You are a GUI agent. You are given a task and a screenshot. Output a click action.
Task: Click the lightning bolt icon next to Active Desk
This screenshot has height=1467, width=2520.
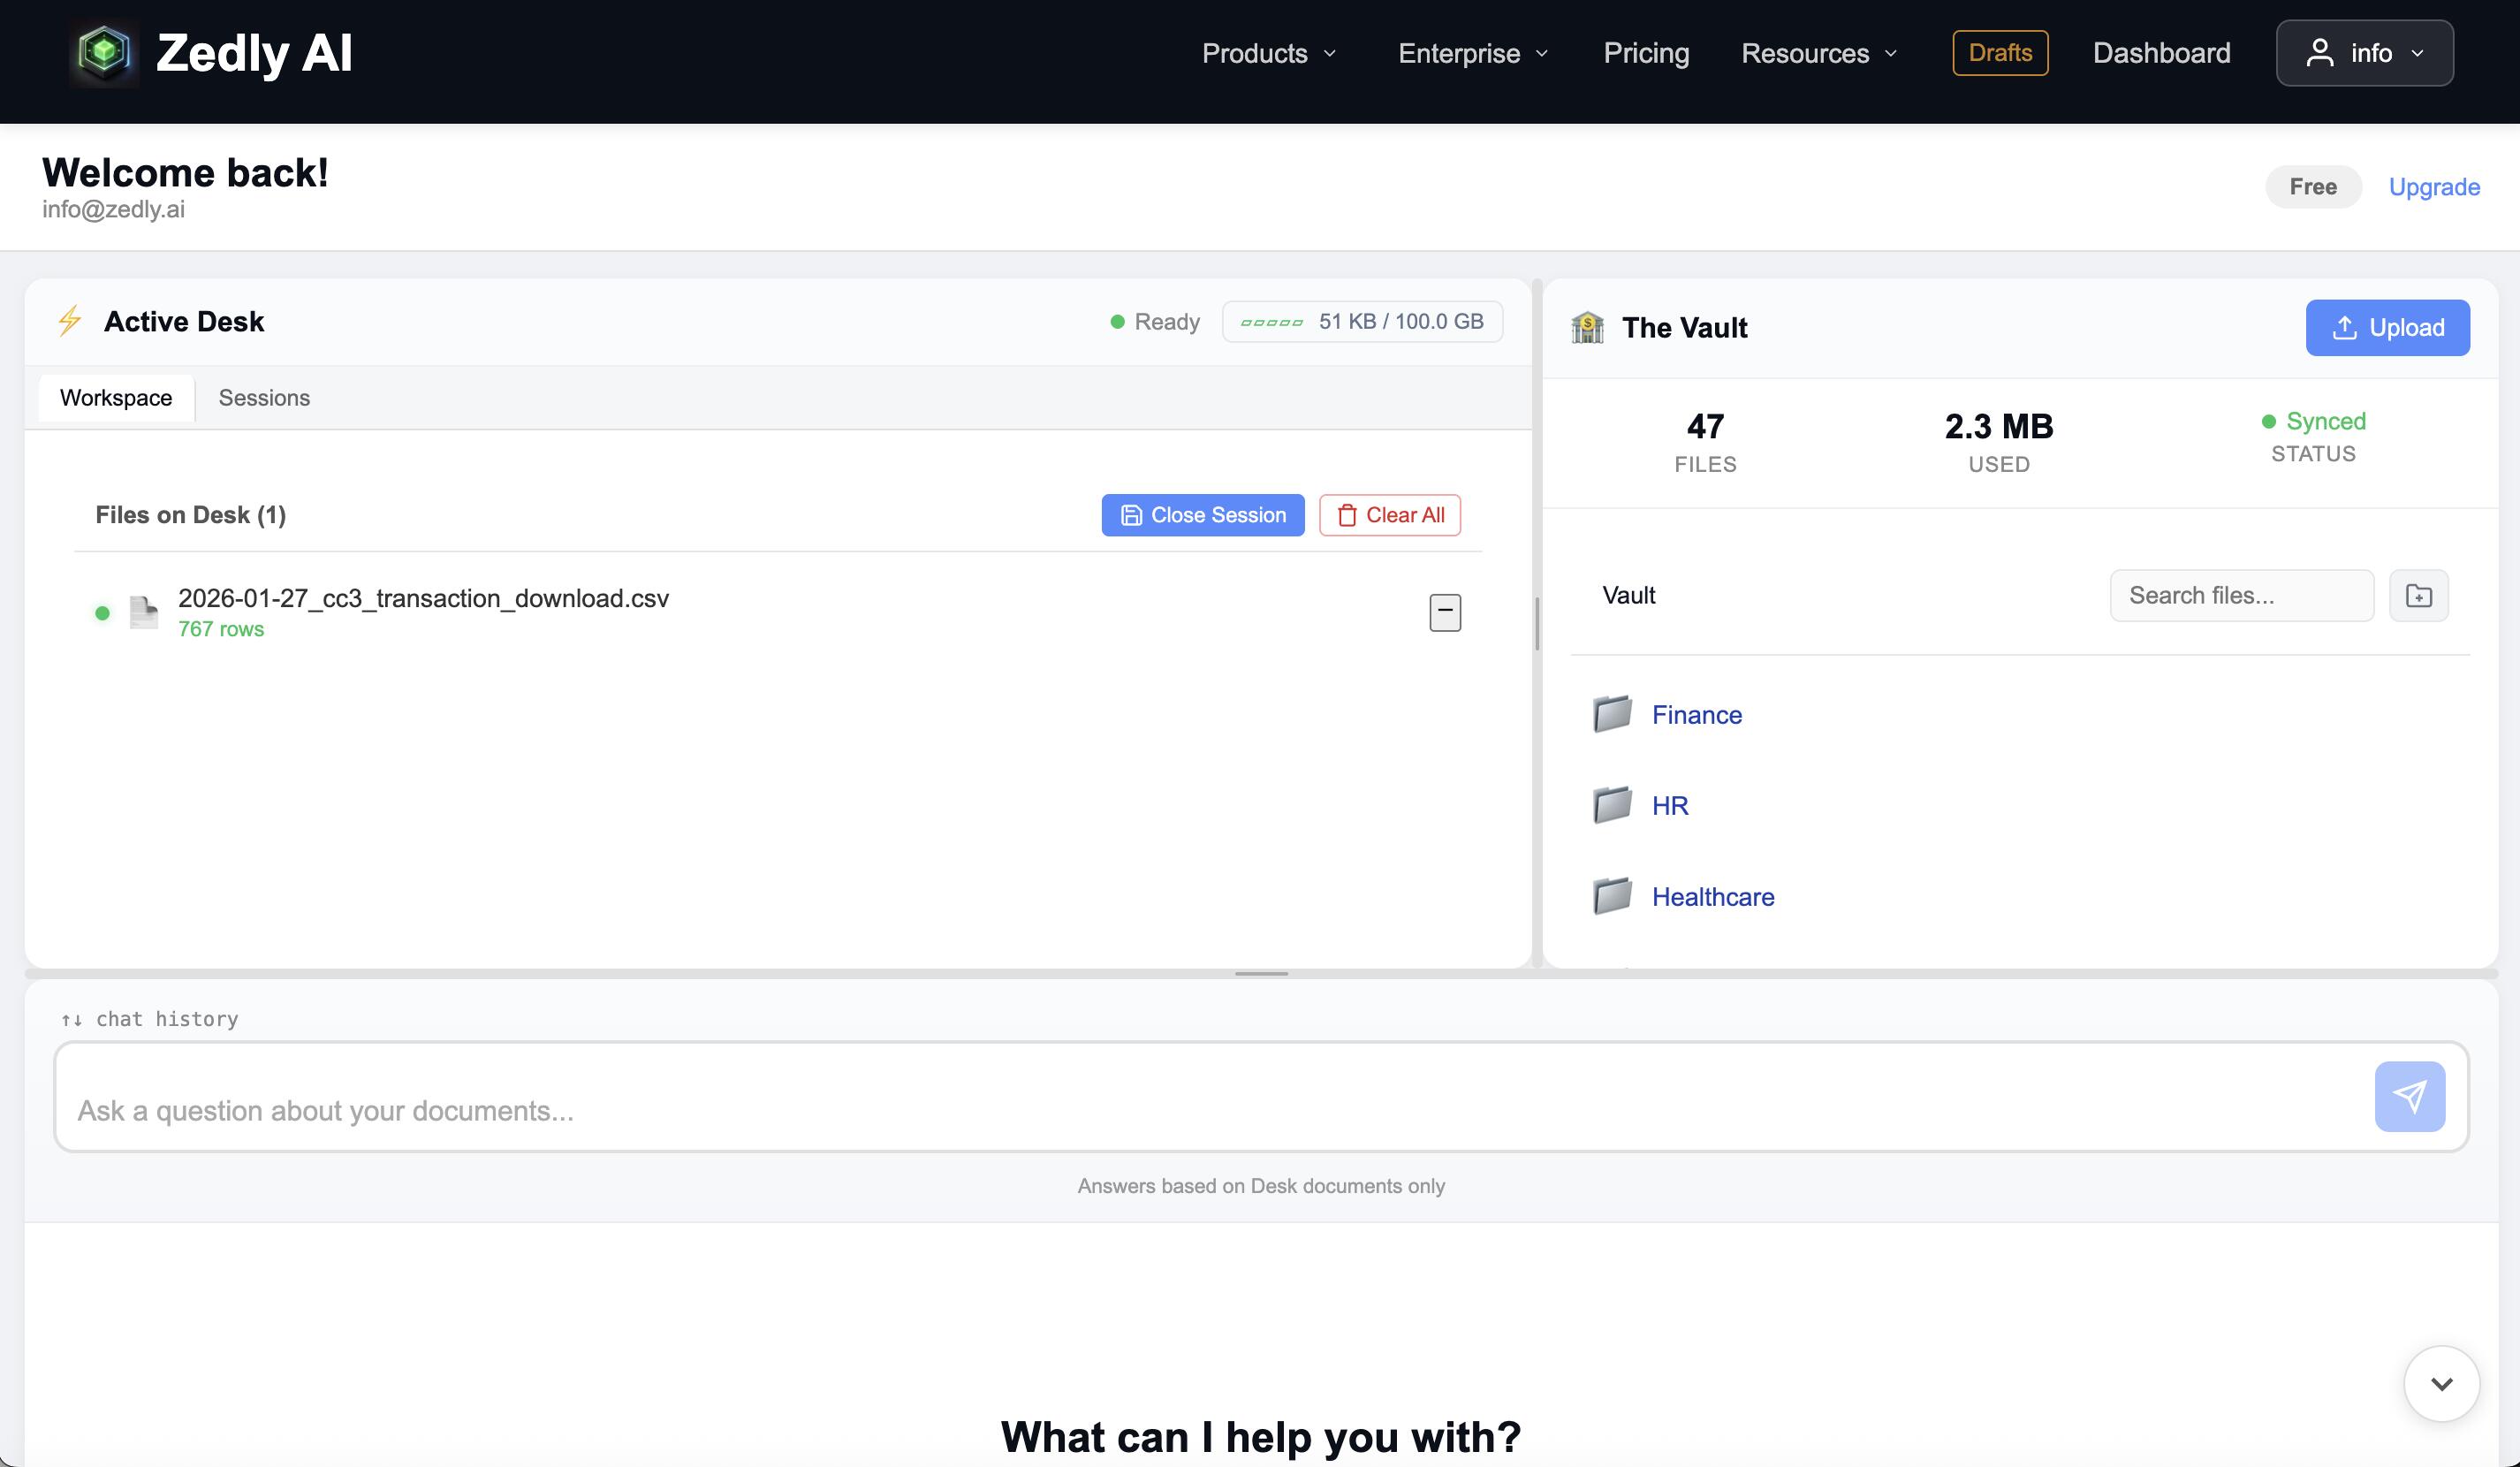(69, 321)
